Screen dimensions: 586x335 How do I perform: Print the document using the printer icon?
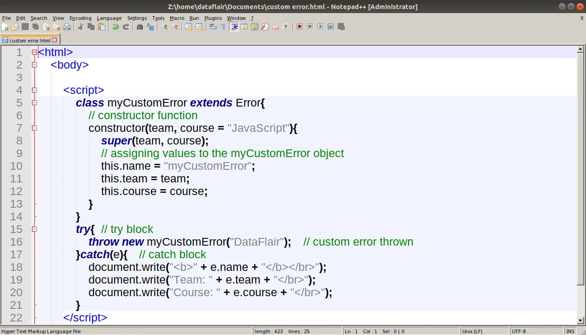pyautogui.click(x=67, y=27)
